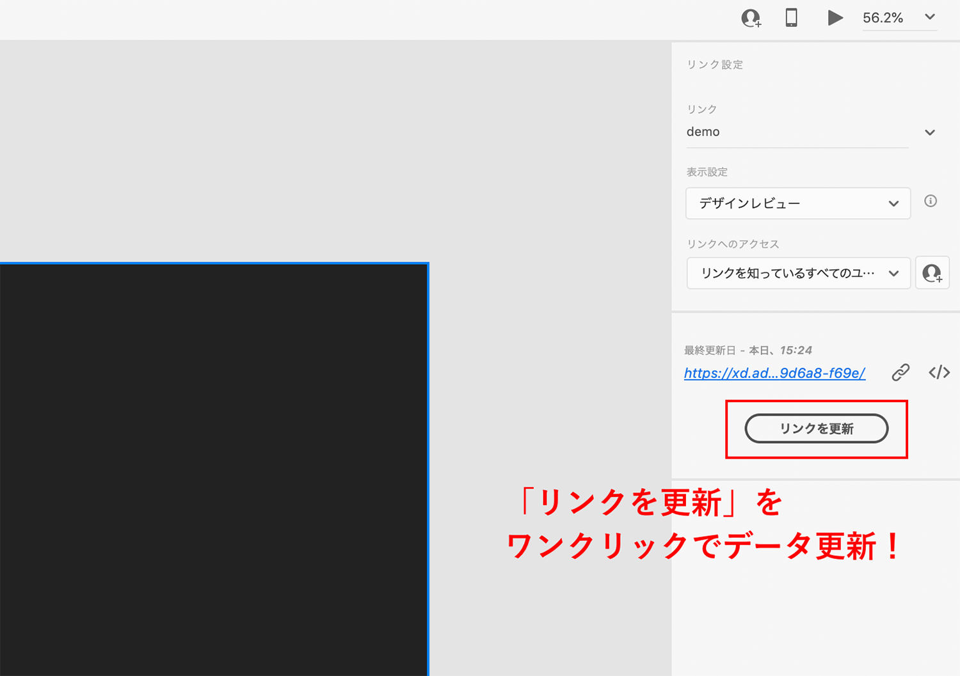The image size is (960, 676).
Task: Start desktop preview with play button
Action: (835, 18)
